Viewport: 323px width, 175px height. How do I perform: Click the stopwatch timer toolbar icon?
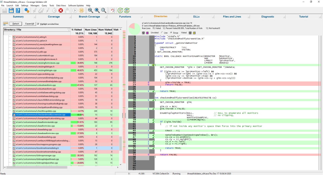[x=54, y=10]
